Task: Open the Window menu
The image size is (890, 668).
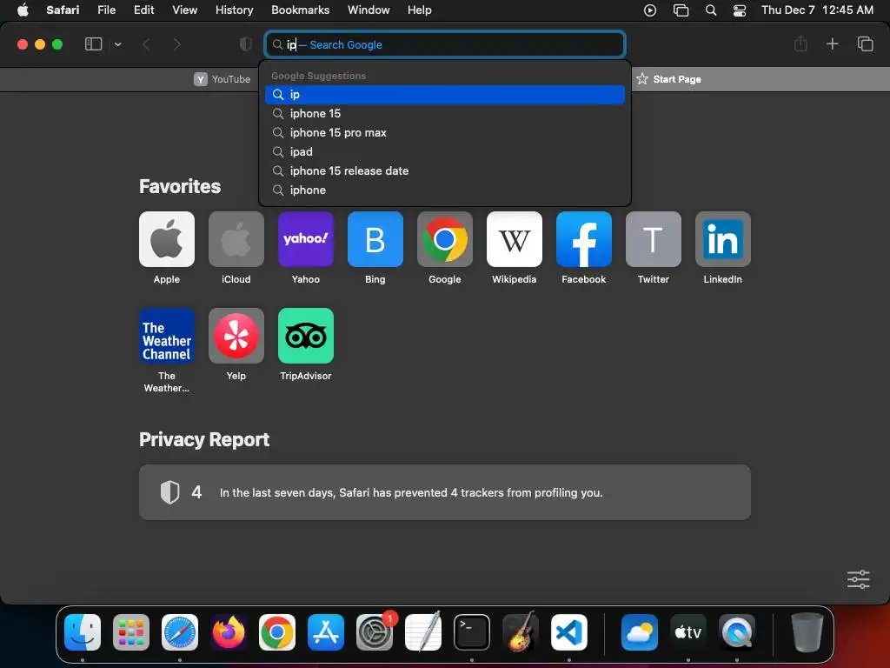Action: point(369,10)
